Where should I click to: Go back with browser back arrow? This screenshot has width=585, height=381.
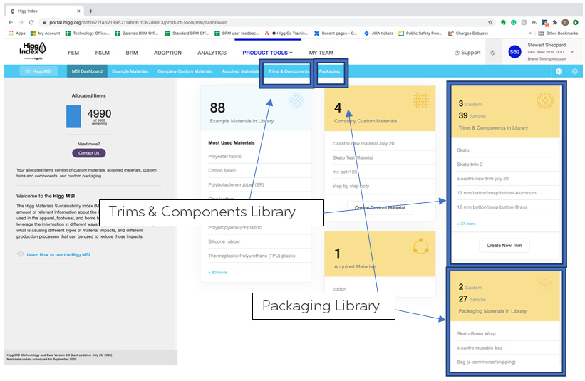(x=11, y=22)
